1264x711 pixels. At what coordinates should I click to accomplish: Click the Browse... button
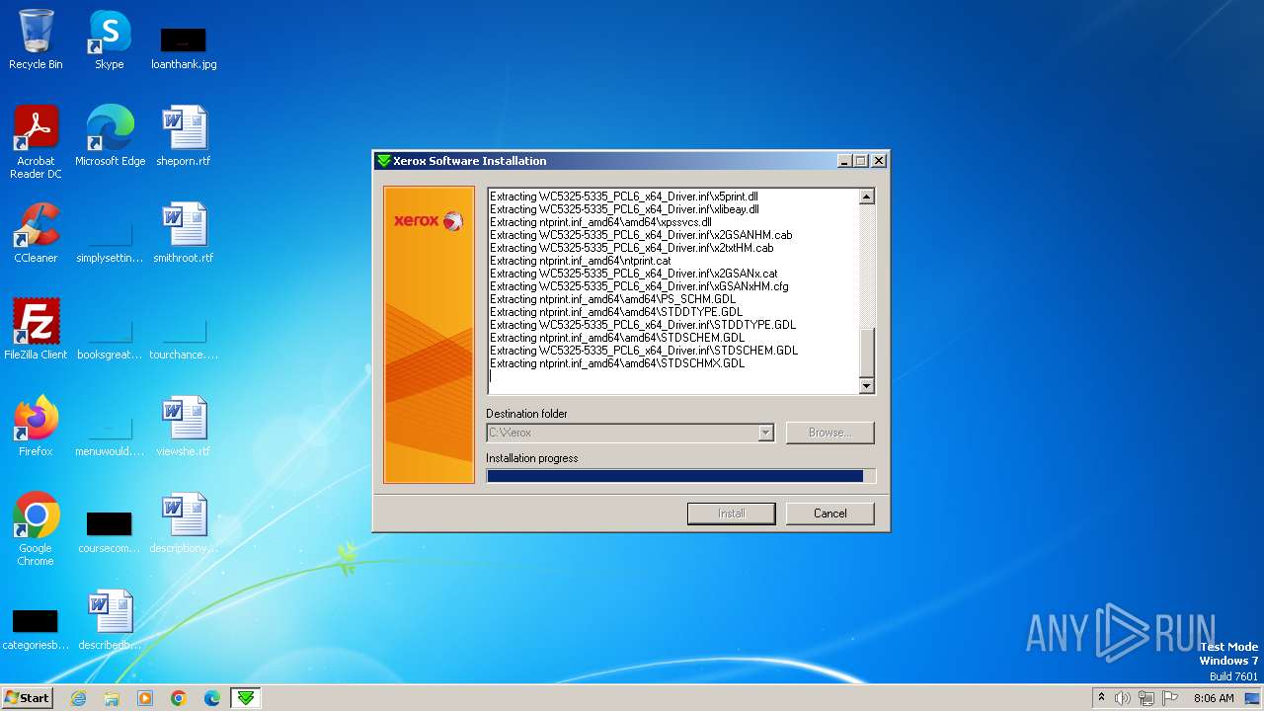pos(830,433)
